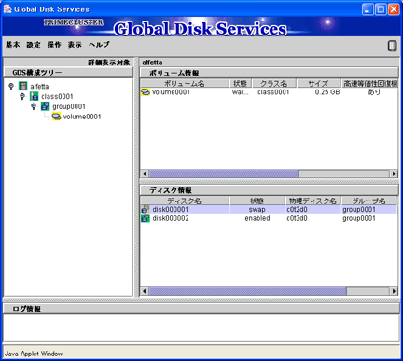
Task: Click the ボリューム名 column header
Action: click(185, 83)
